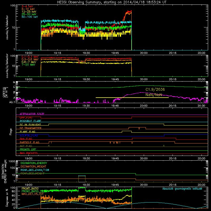
Task: Click the 0.8-7 MeV legend entry
Action: (29, 62)
